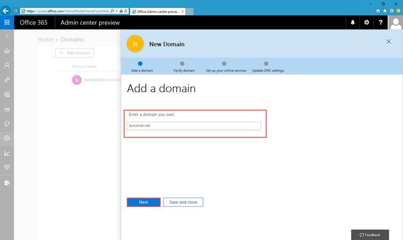
Task: Click the pink domain avatar circle
Action: pyautogui.click(x=77, y=80)
